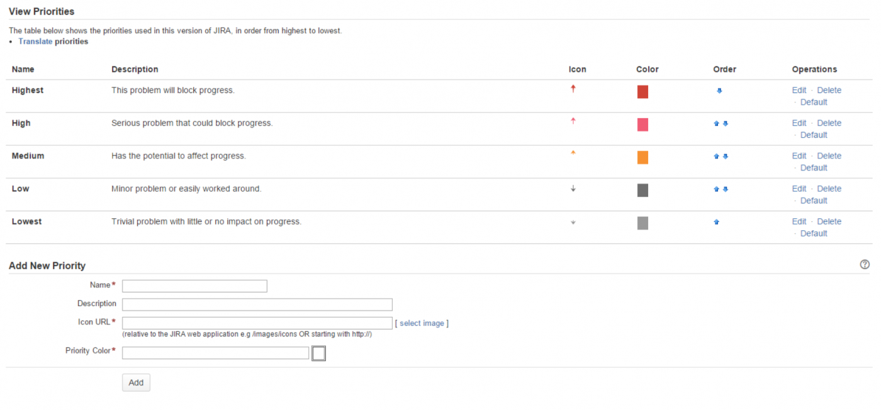Edit the Lowest priority
Screen dimensions: 881x410
coord(799,221)
